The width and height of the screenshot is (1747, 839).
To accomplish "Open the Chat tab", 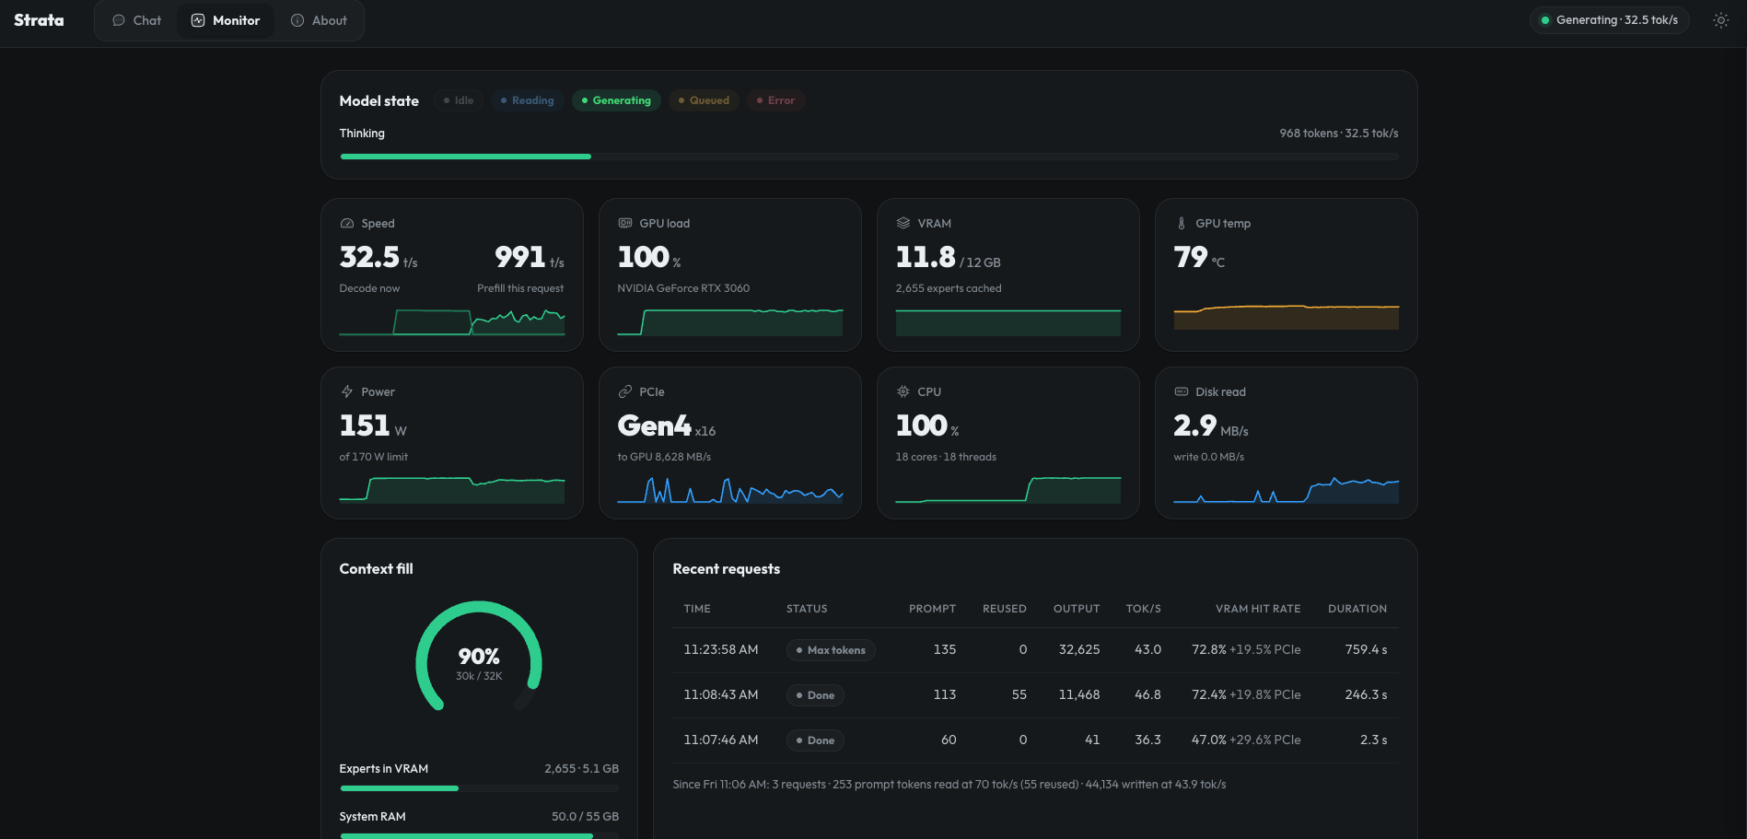I will 136,20.
